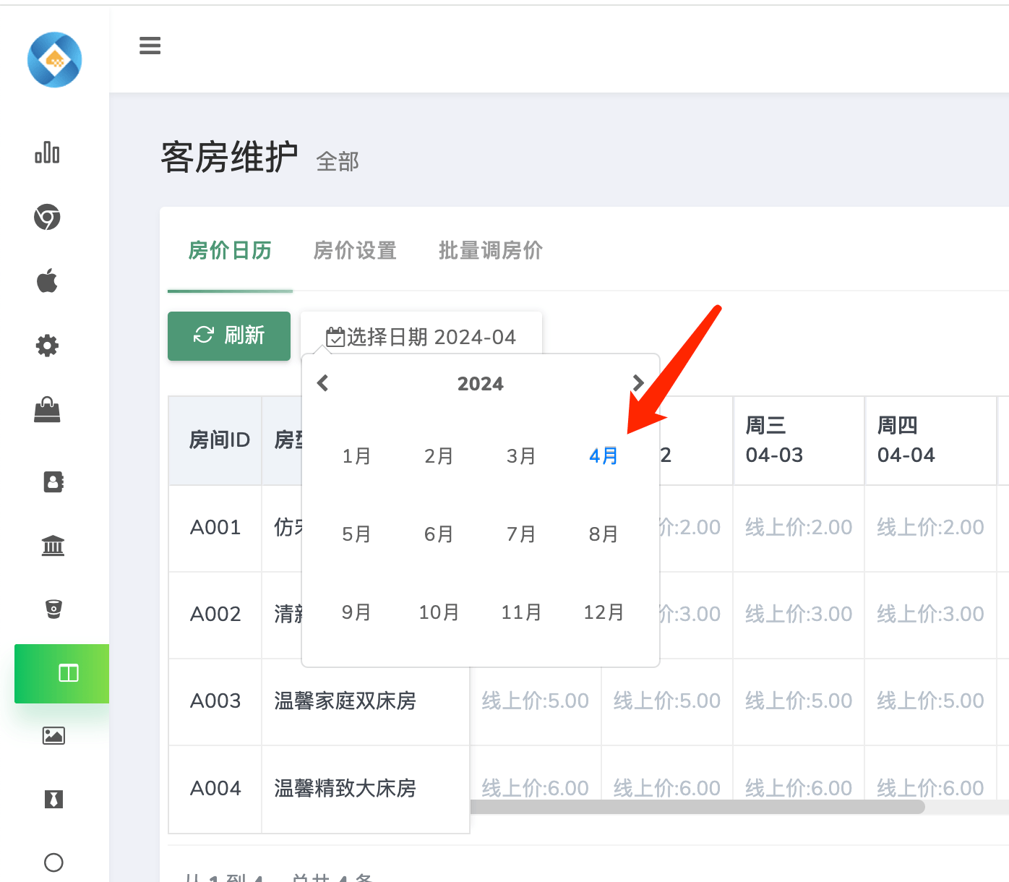Open the bar chart sidebar icon
The height and width of the screenshot is (882, 1009).
pos(47,153)
